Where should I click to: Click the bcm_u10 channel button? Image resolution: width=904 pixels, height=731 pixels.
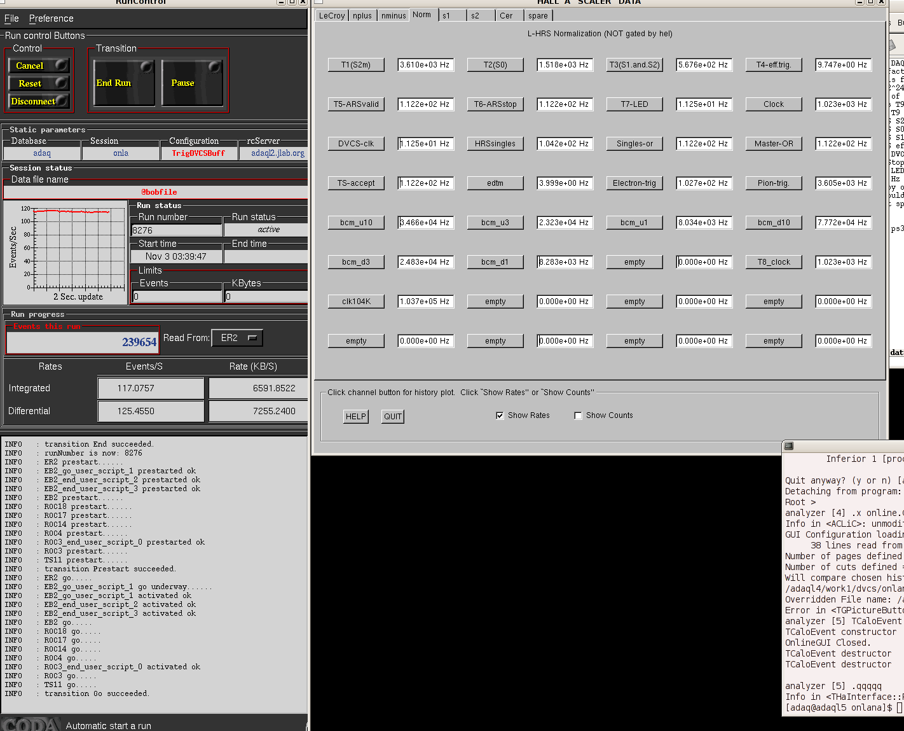pyautogui.click(x=356, y=223)
